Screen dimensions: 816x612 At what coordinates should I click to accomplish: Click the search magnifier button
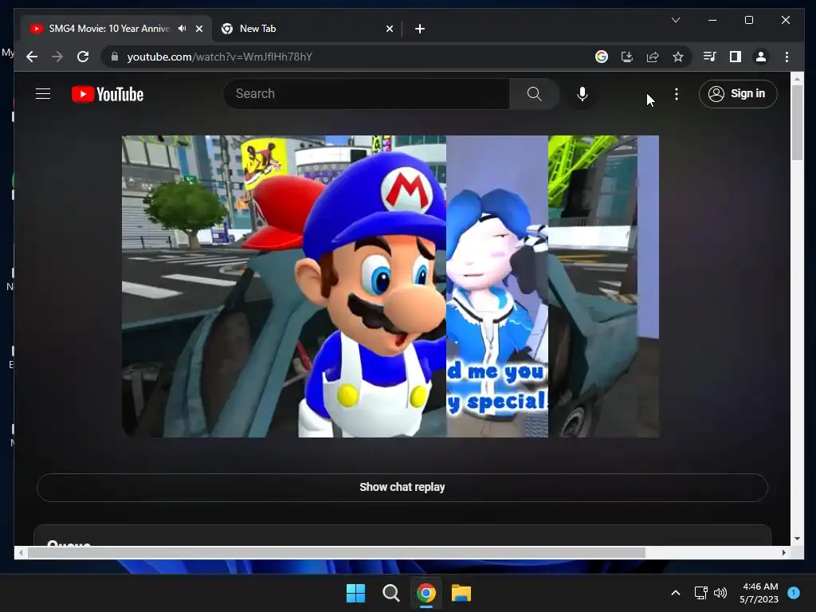[534, 94]
